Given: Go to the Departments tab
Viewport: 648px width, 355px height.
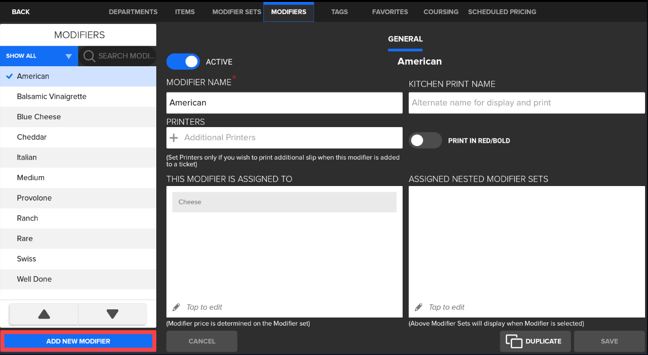Looking at the screenshot, I should pos(133,12).
